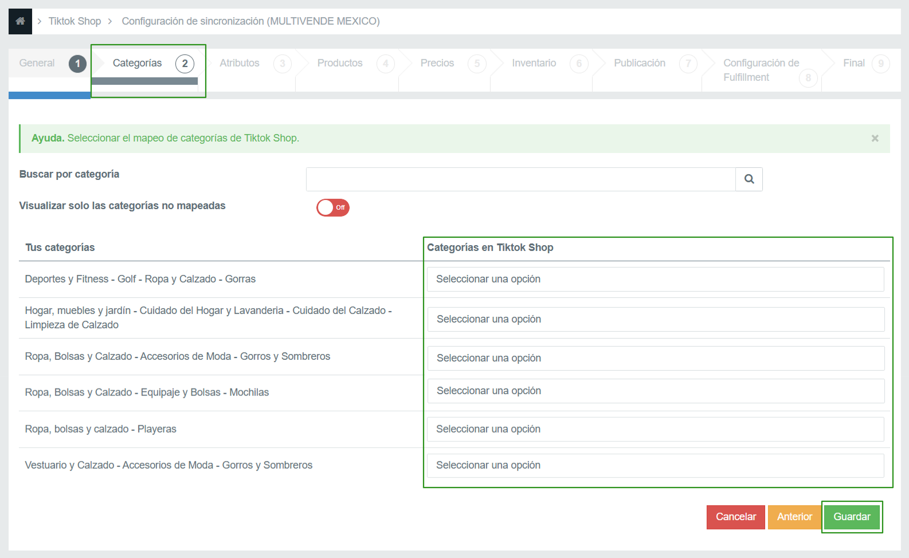Click the red Cancelar button
Viewport: 909px width, 558px height.
coord(735,517)
